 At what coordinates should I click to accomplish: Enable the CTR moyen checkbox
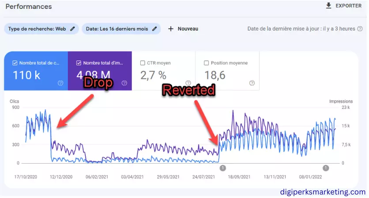143,63
